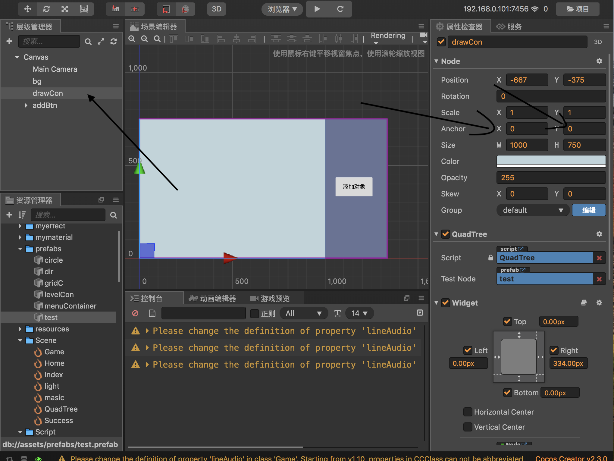The height and width of the screenshot is (461, 614).
Task: Click the property inspector settings gear icon
Action: click(599, 61)
